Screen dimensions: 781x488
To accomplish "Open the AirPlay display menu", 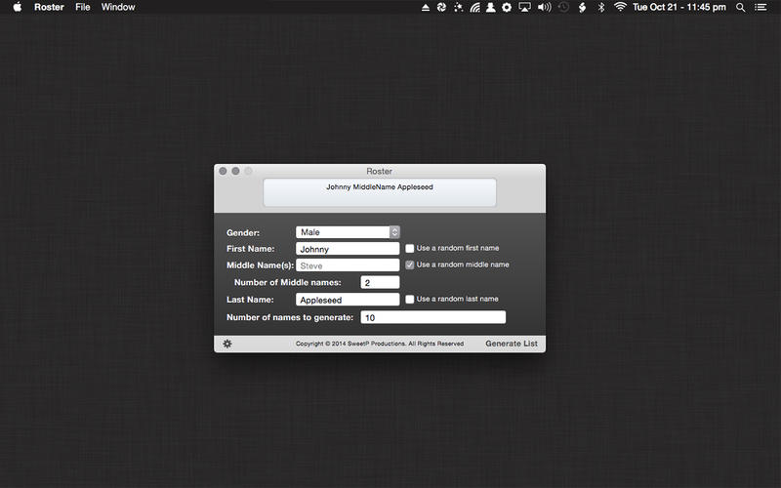I will 524,7.
